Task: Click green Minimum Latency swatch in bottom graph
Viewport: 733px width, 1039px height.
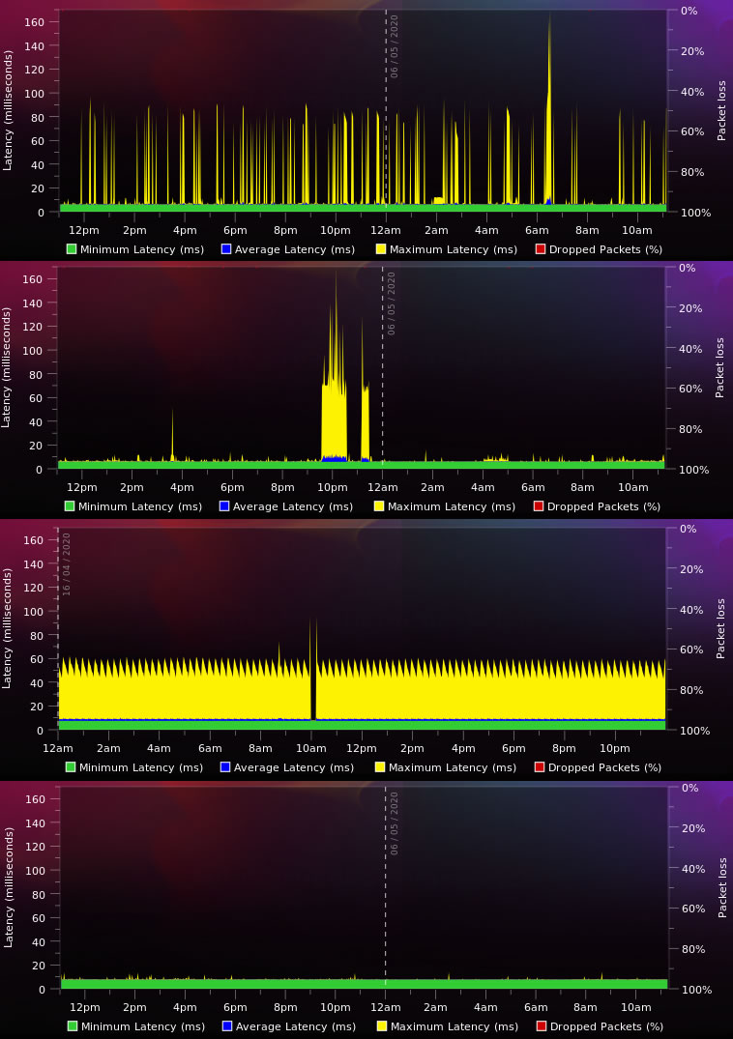Action: click(73, 1026)
